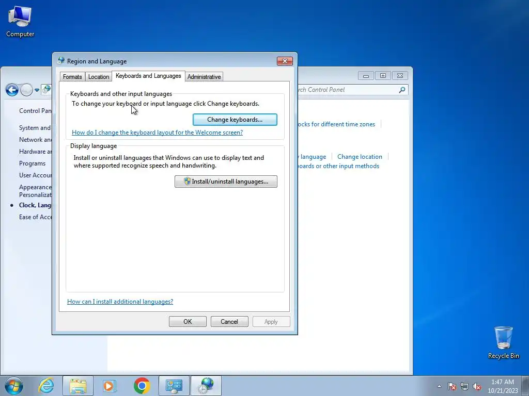Open the Recycle Bin desktop icon
This screenshot has width=529, height=396.
click(x=503, y=342)
